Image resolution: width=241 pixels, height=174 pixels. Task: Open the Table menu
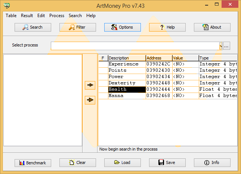pos(11,16)
